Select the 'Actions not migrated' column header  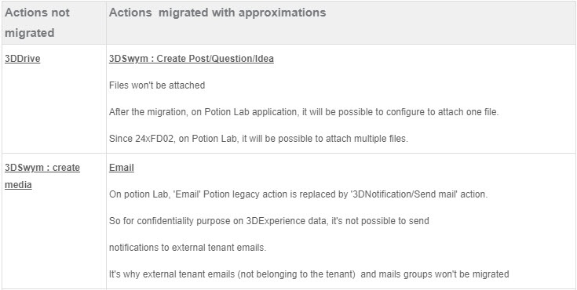point(37,23)
